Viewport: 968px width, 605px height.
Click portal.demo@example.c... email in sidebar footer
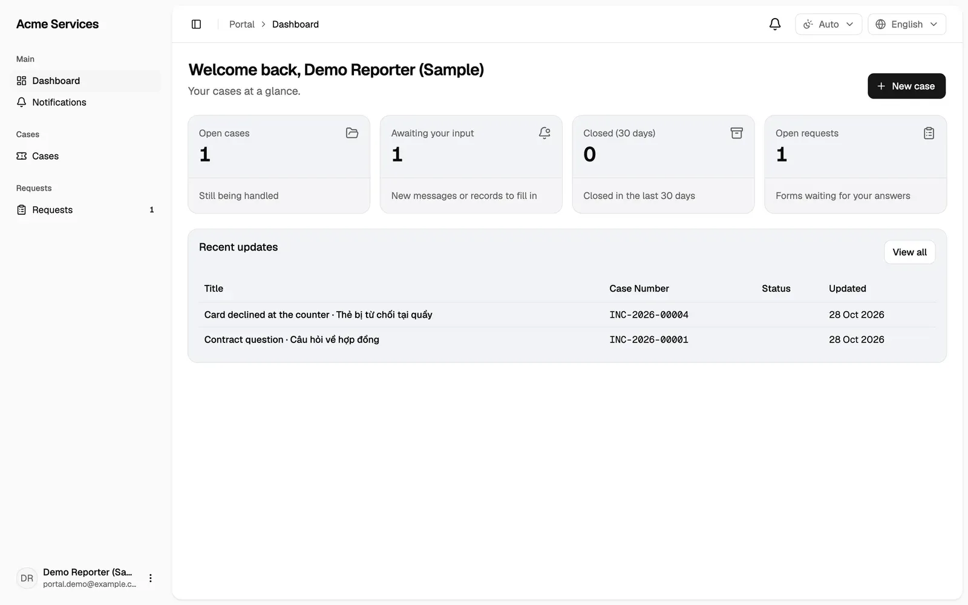point(90,584)
